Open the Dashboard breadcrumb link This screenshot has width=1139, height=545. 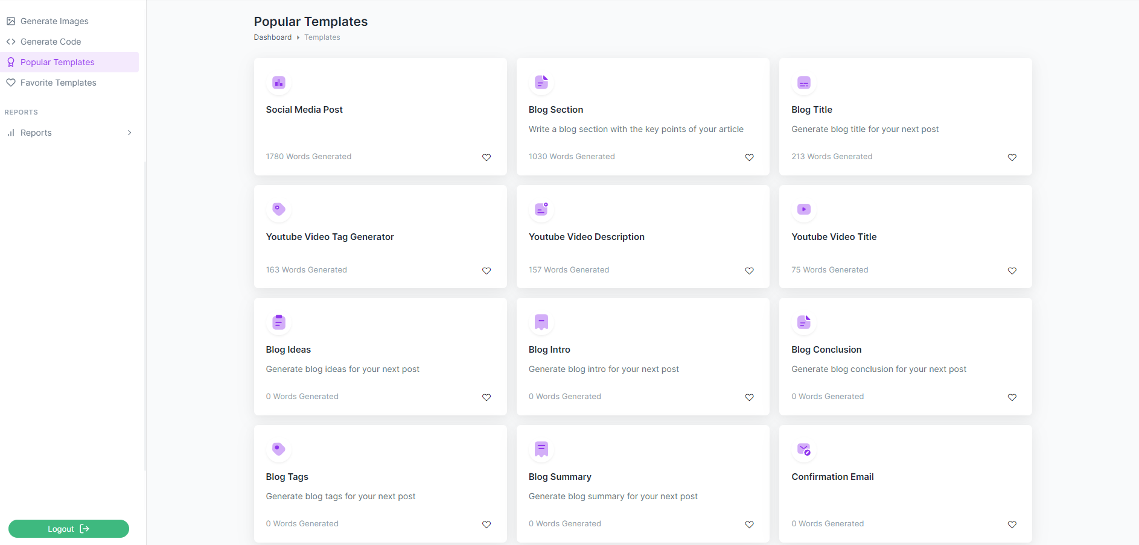tap(272, 37)
